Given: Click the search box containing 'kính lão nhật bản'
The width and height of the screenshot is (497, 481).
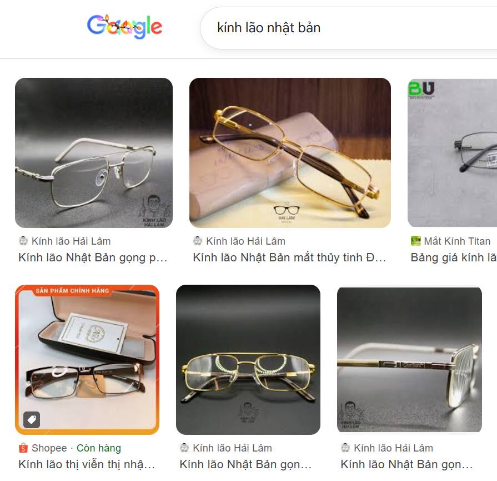Looking at the screenshot, I should (349, 28).
